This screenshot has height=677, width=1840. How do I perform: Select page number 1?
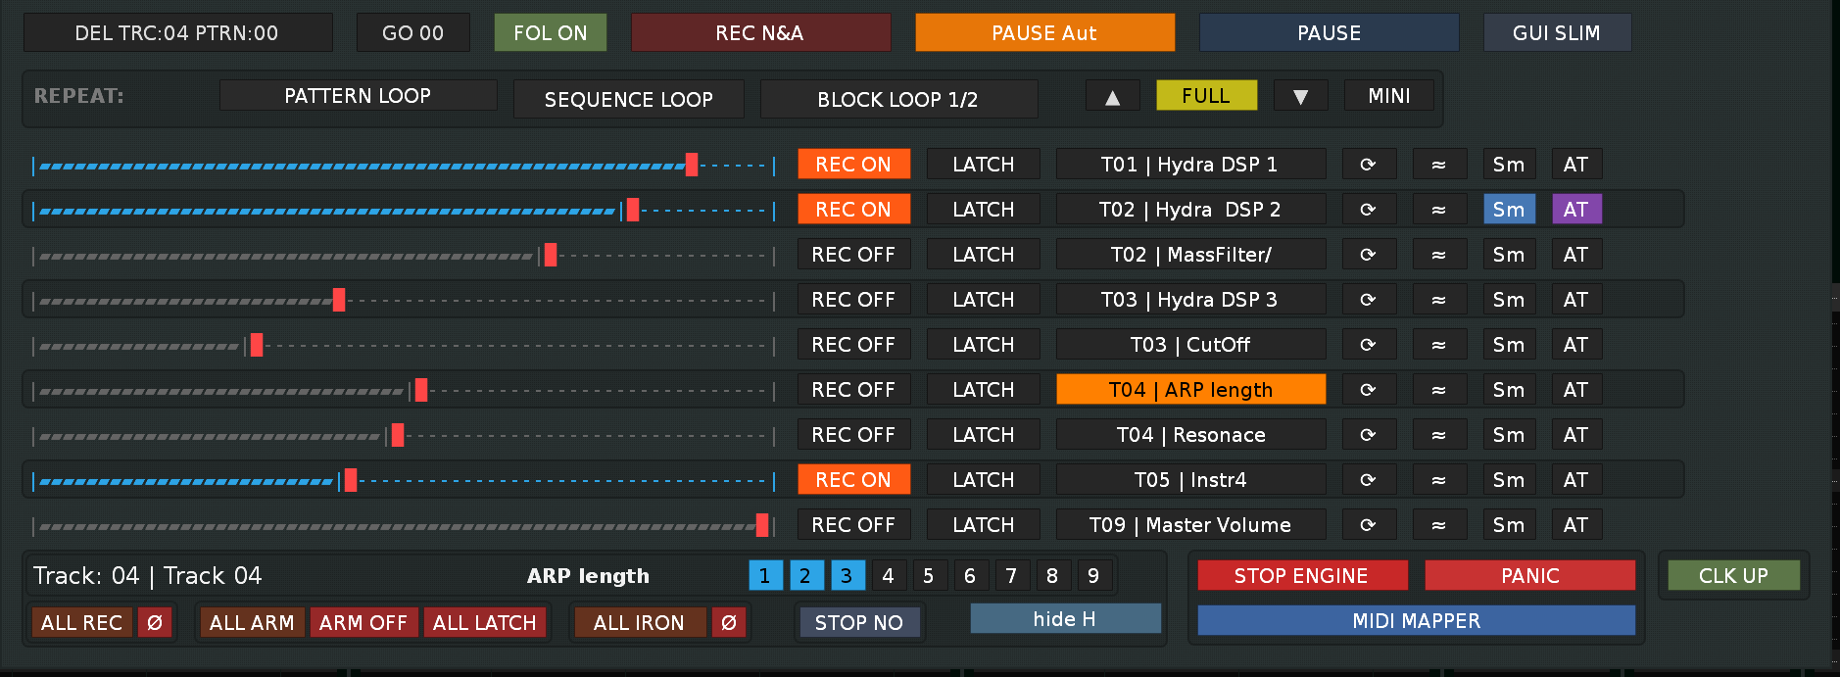coord(765,576)
